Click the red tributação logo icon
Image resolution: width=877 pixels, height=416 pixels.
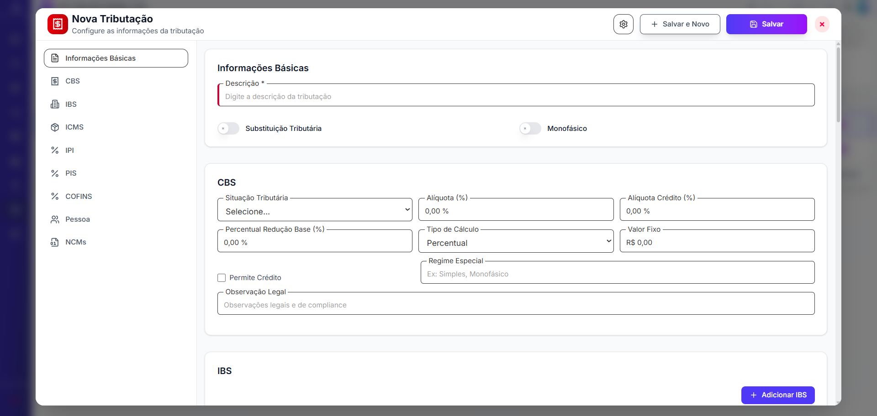point(58,24)
